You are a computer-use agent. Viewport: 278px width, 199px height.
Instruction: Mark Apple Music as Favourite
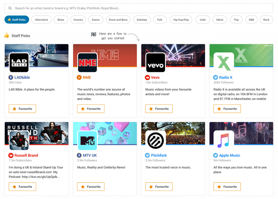point(227,187)
